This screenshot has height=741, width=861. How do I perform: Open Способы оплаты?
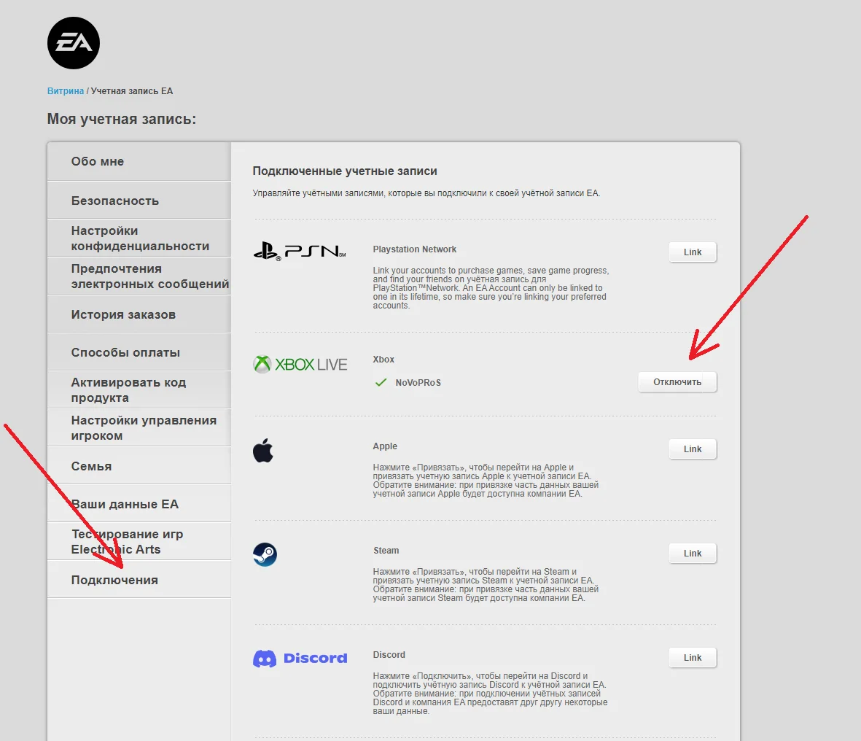[139, 352]
